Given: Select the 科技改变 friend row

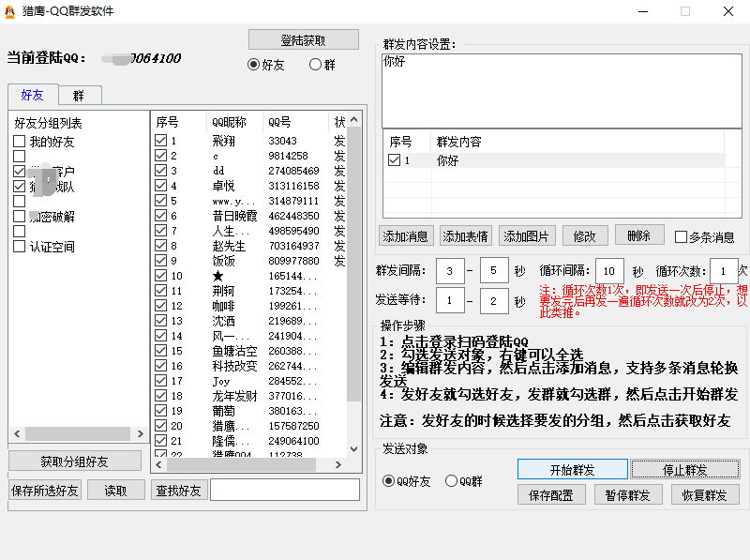Looking at the screenshot, I should point(248,366).
